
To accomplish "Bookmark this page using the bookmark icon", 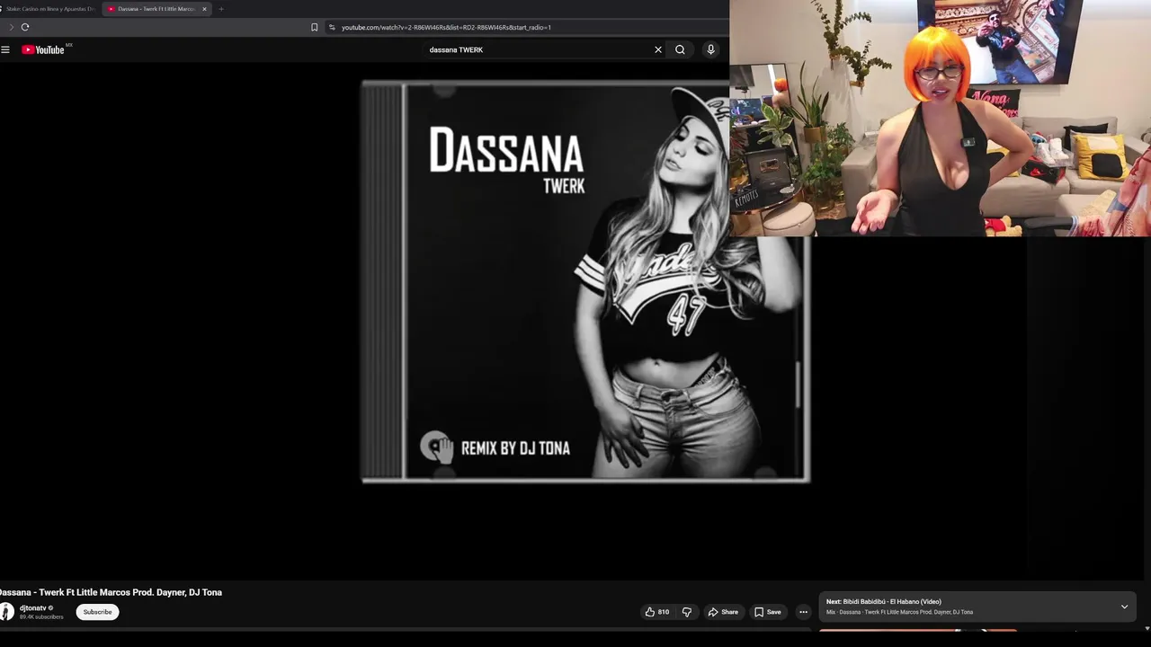I will 314,27.
